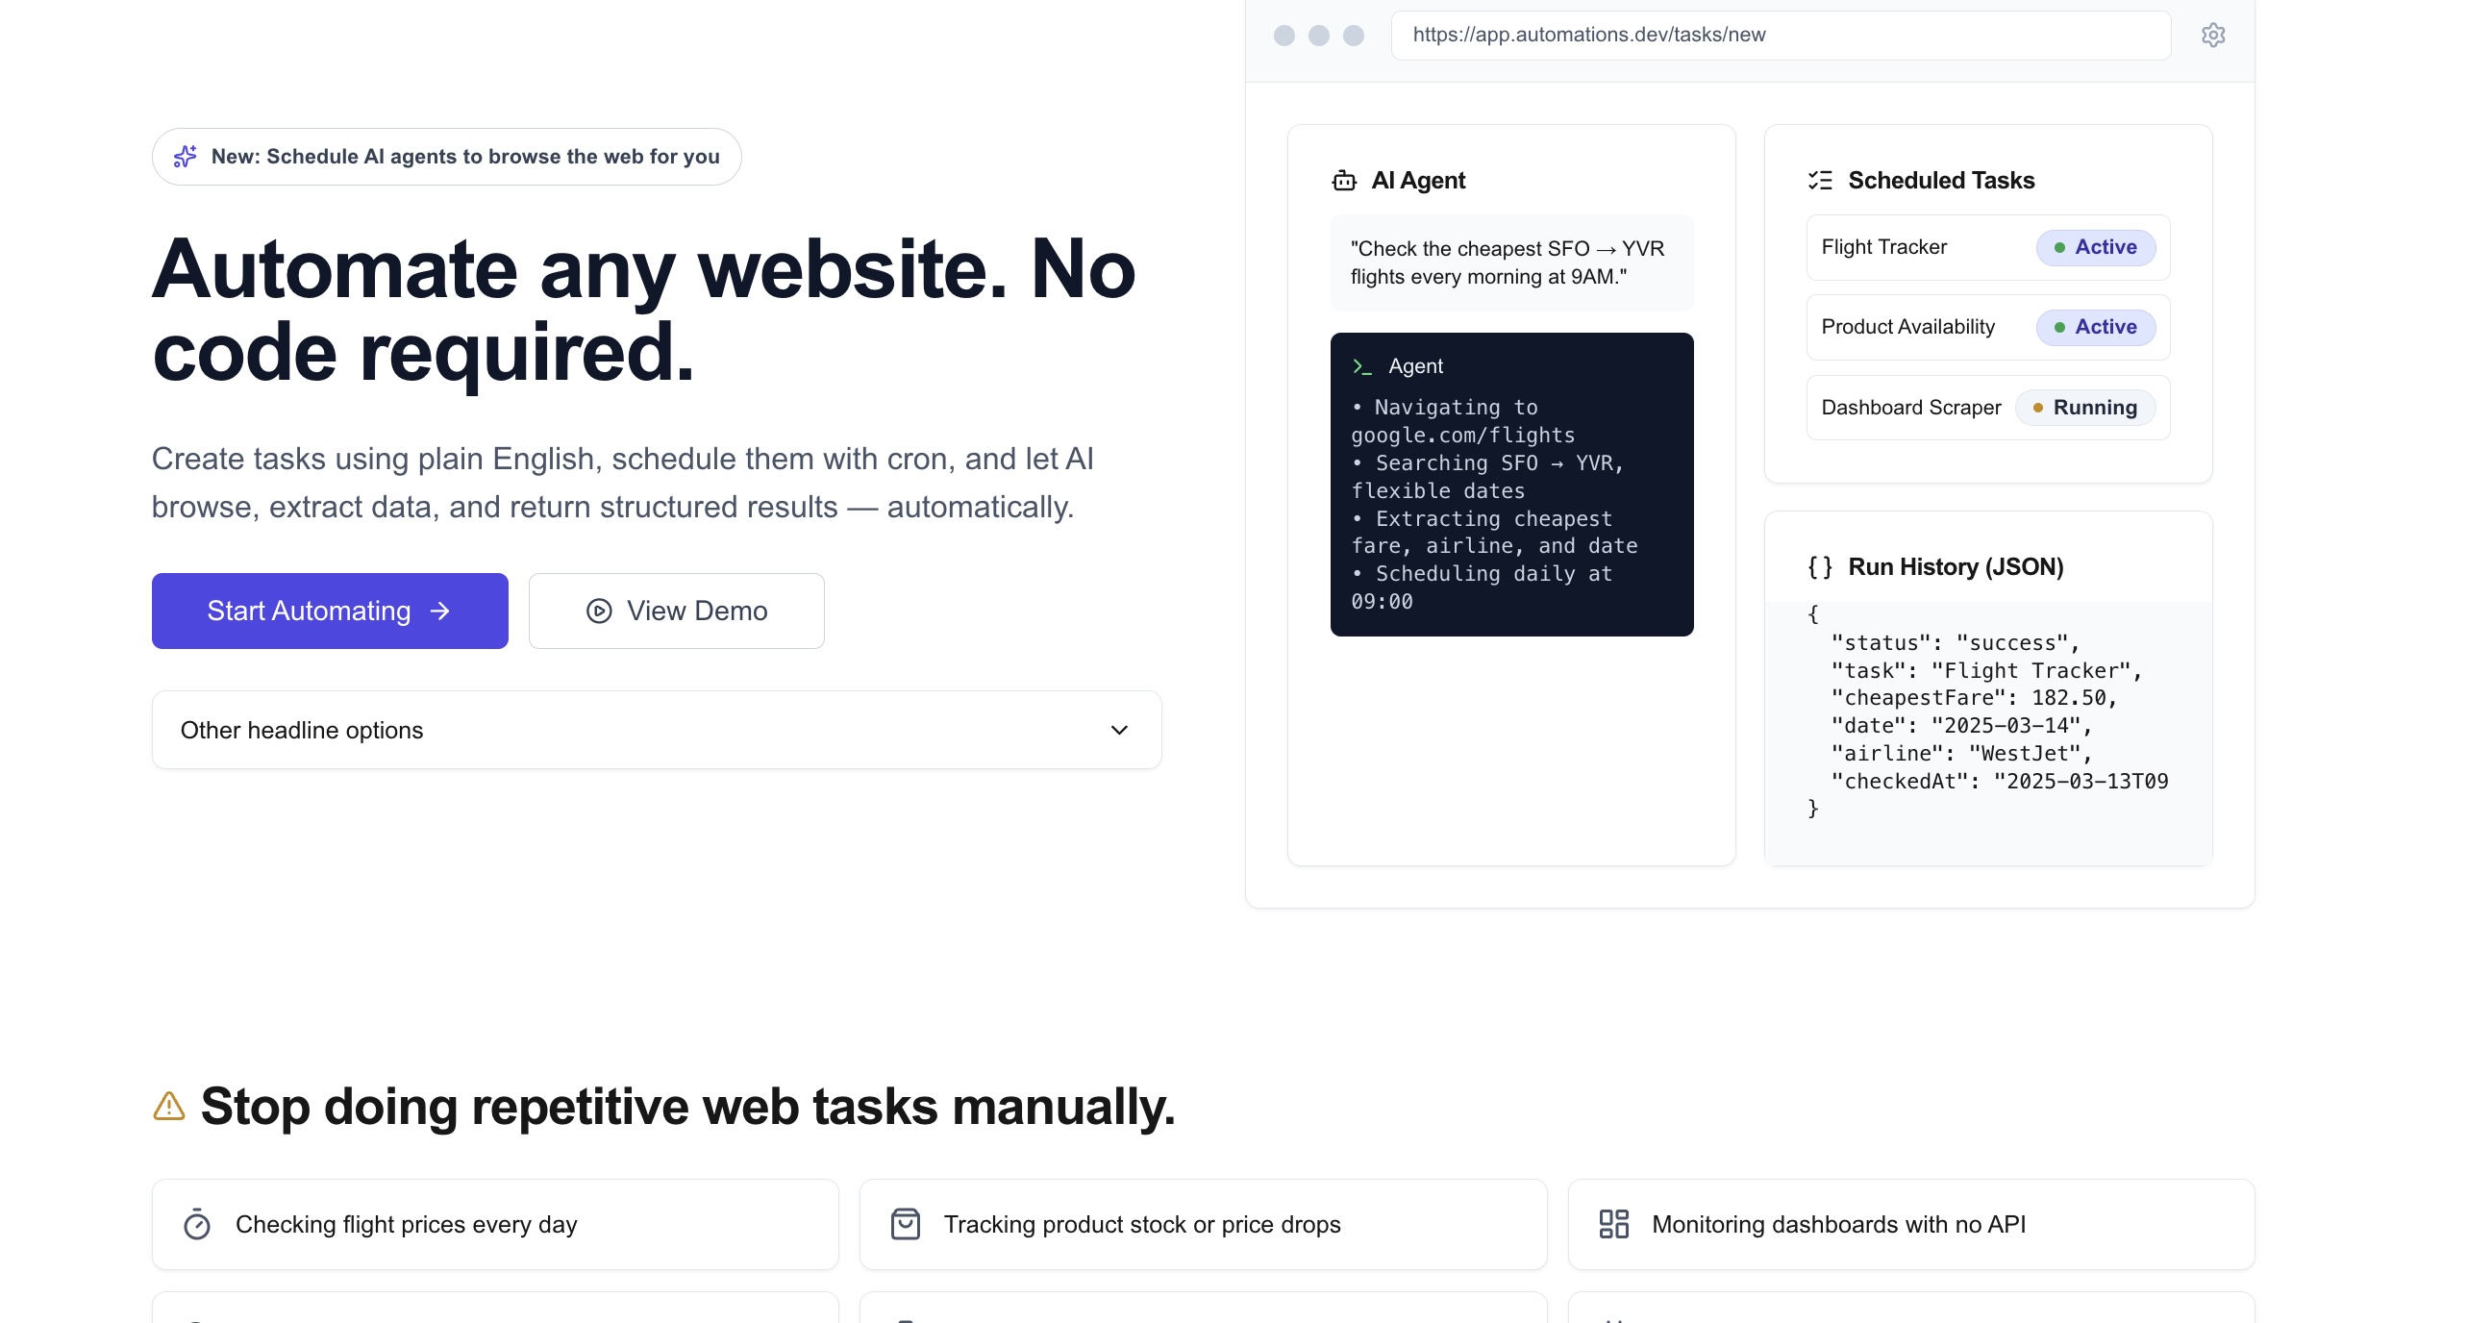Select the Dashboard Scraper task row
Screen dimensions: 2467x1323
1910,408
